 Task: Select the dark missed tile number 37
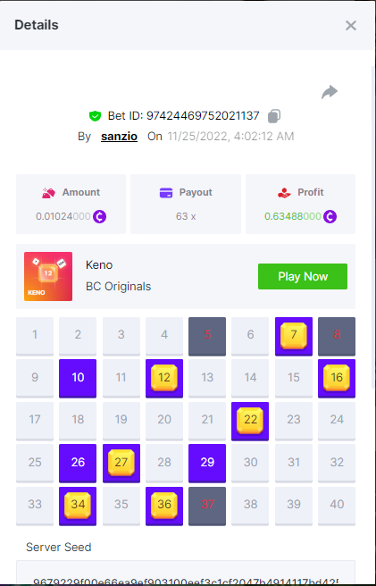coord(207,506)
